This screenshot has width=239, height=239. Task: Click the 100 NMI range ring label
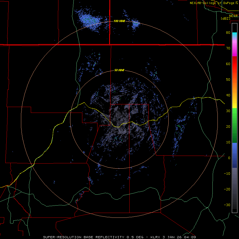click(119, 21)
